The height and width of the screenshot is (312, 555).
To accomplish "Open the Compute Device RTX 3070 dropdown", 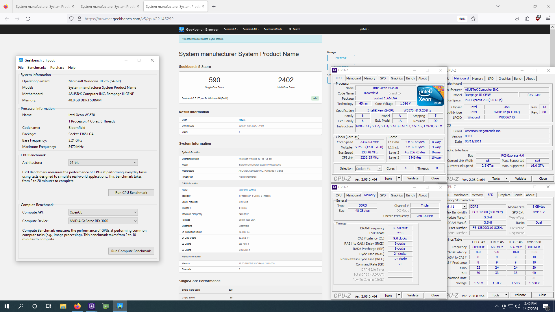I will [103, 221].
